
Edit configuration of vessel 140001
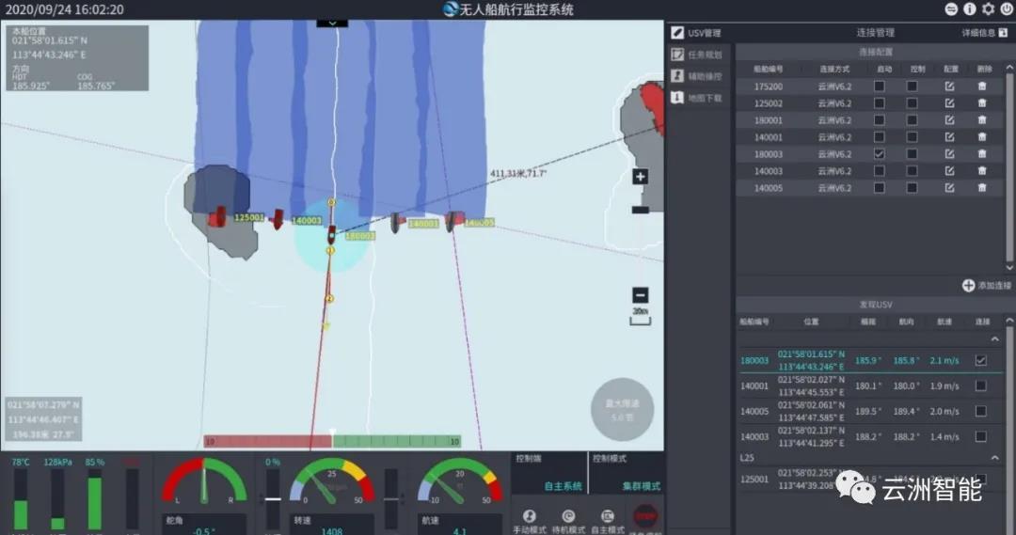pos(949,136)
